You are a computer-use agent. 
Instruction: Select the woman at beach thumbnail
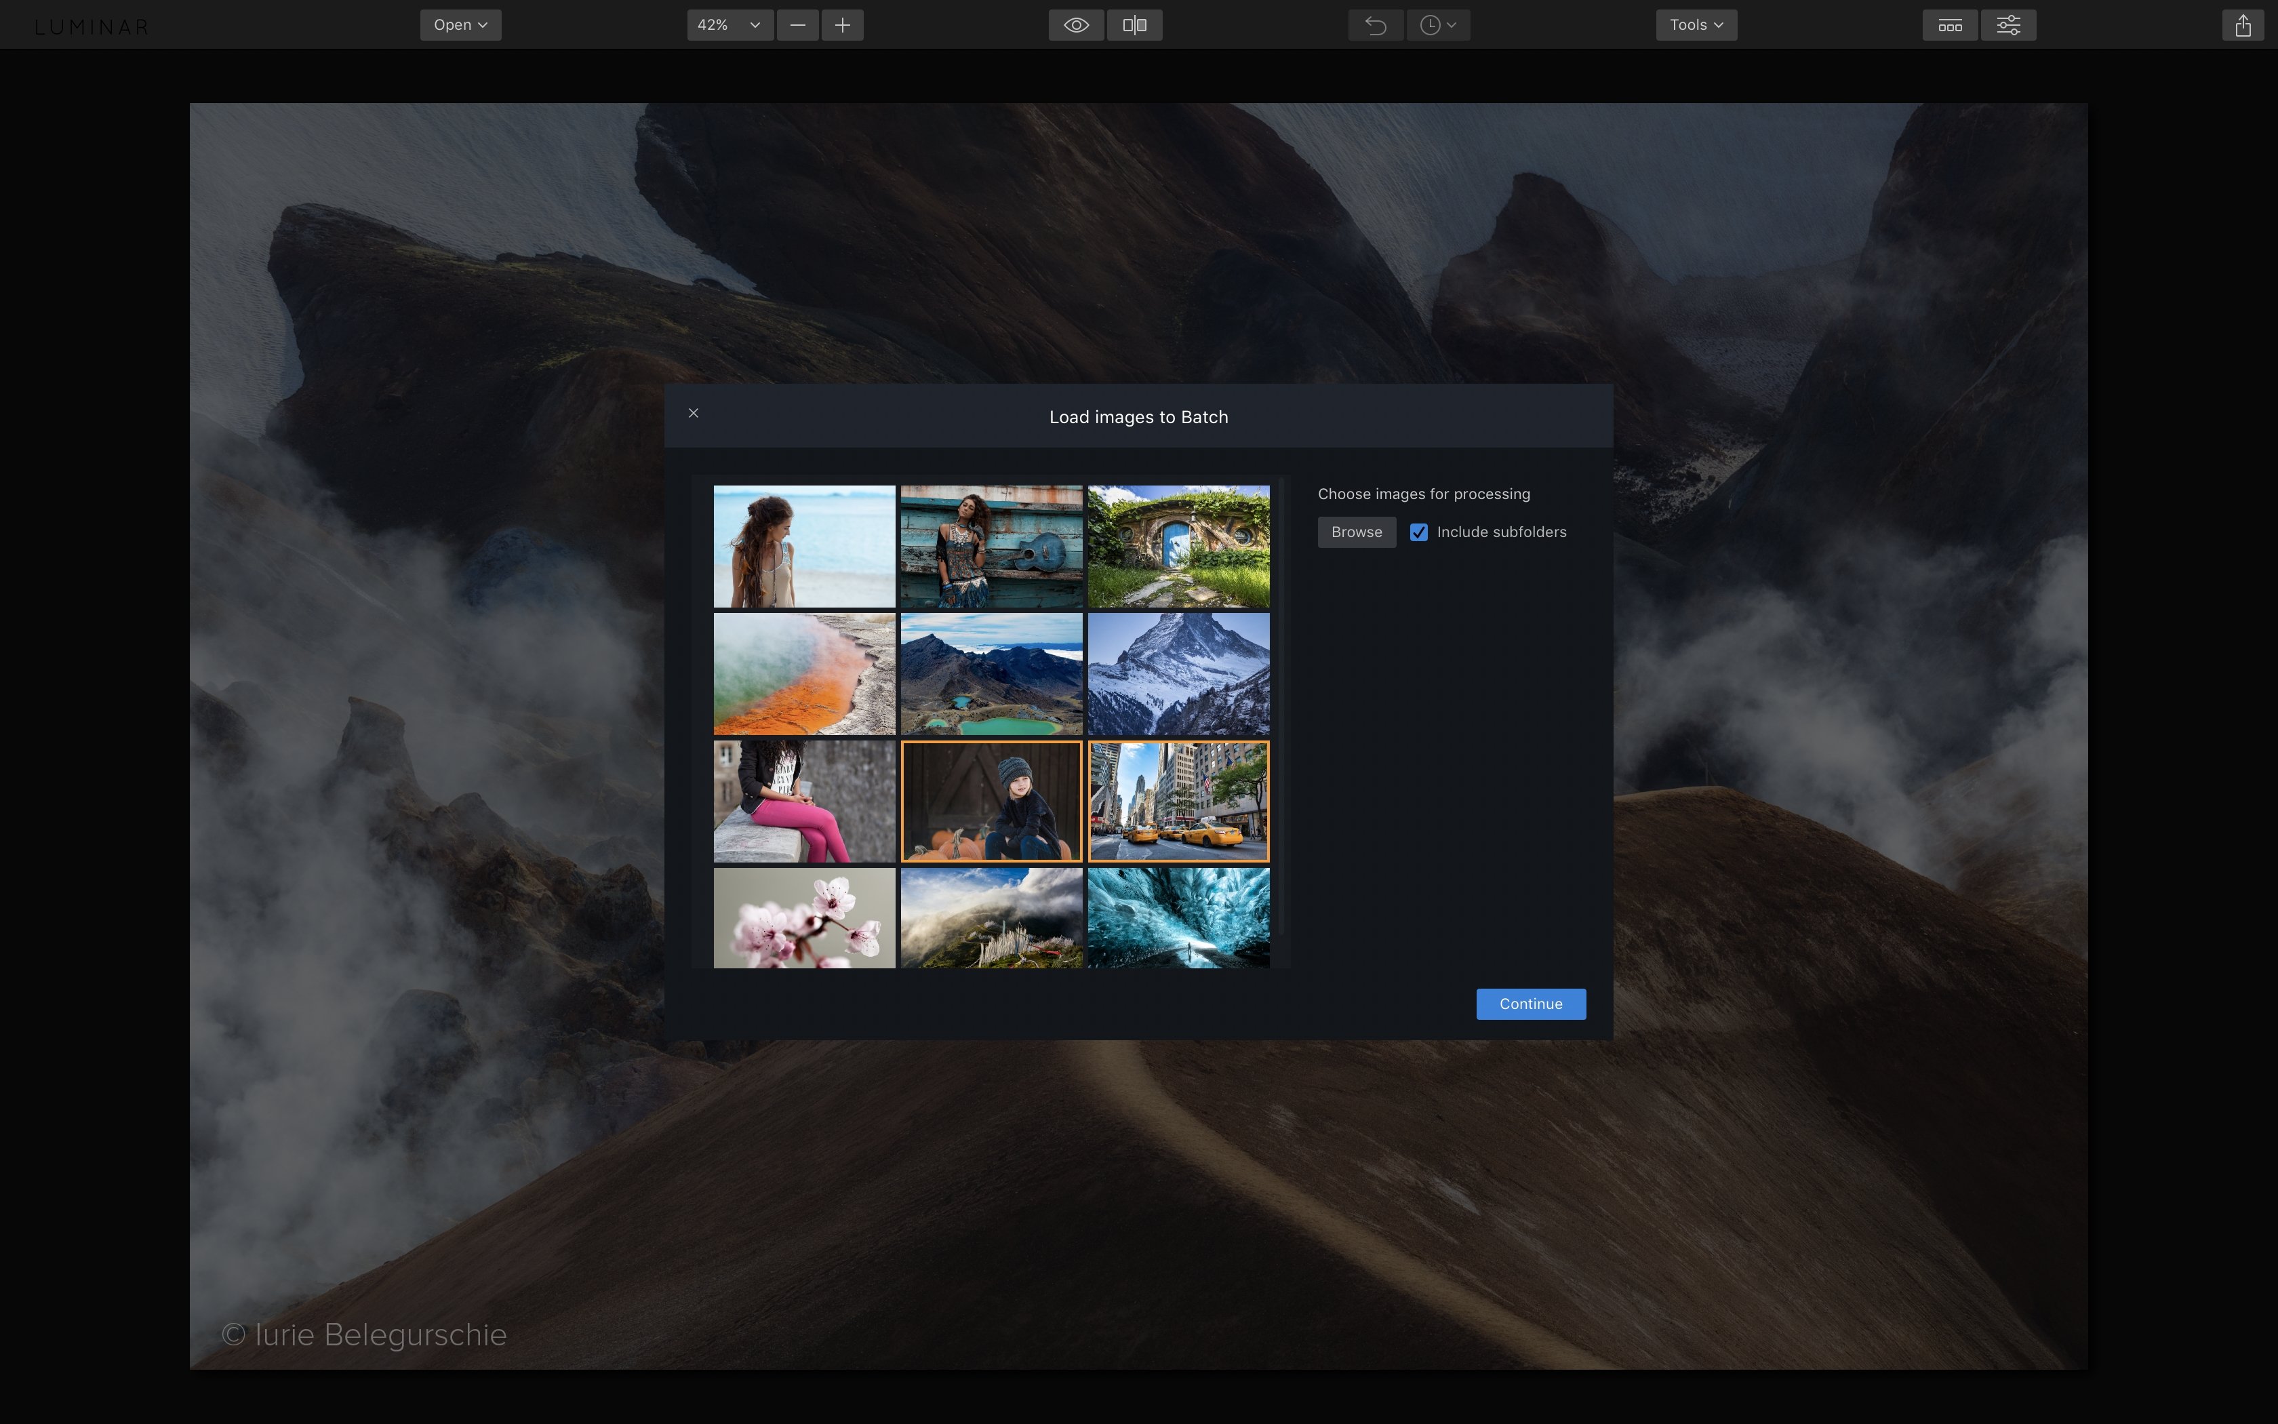(x=804, y=547)
